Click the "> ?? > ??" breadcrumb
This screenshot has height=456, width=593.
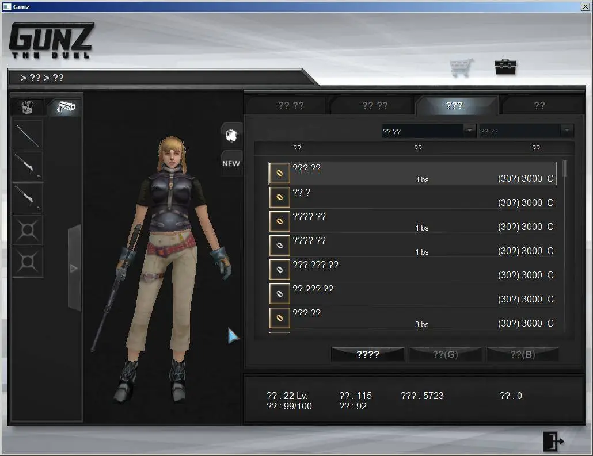tap(42, 78)
